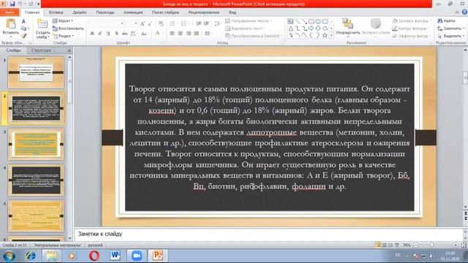The height and width of the screenshot is (263, 468).
Task: Open the Shape Fill (Заливка фигуры) dropdown
Action: click(412, 21)
